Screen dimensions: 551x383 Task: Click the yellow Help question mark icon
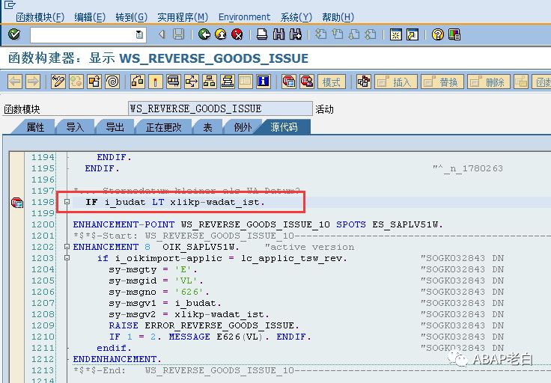point(438,34)
